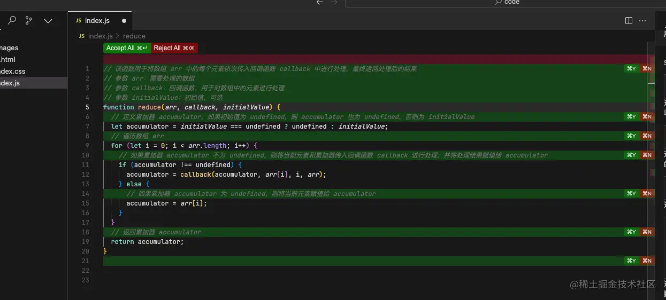This screenshot has height=300, width=666.
Task: Click the '// 遍历数组 arr' comment
Action: 137,136
